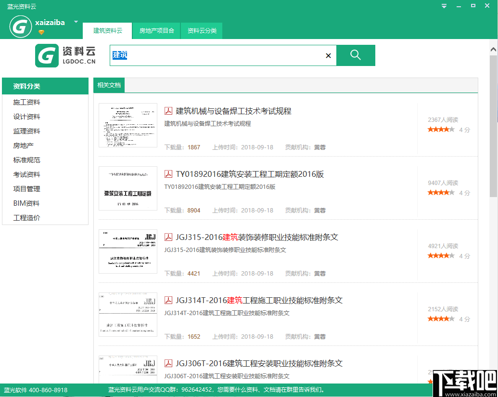The width and height of the screenshot is (498, 397).
Task: Open the title bar filter dropdown icon
Action: tap(443, 5)
